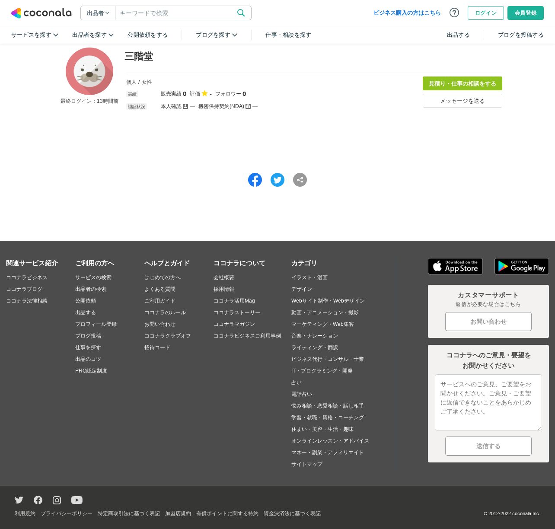Expand the ブログを探す menu
The image size is (555, 529).
[x=217, y=35]
